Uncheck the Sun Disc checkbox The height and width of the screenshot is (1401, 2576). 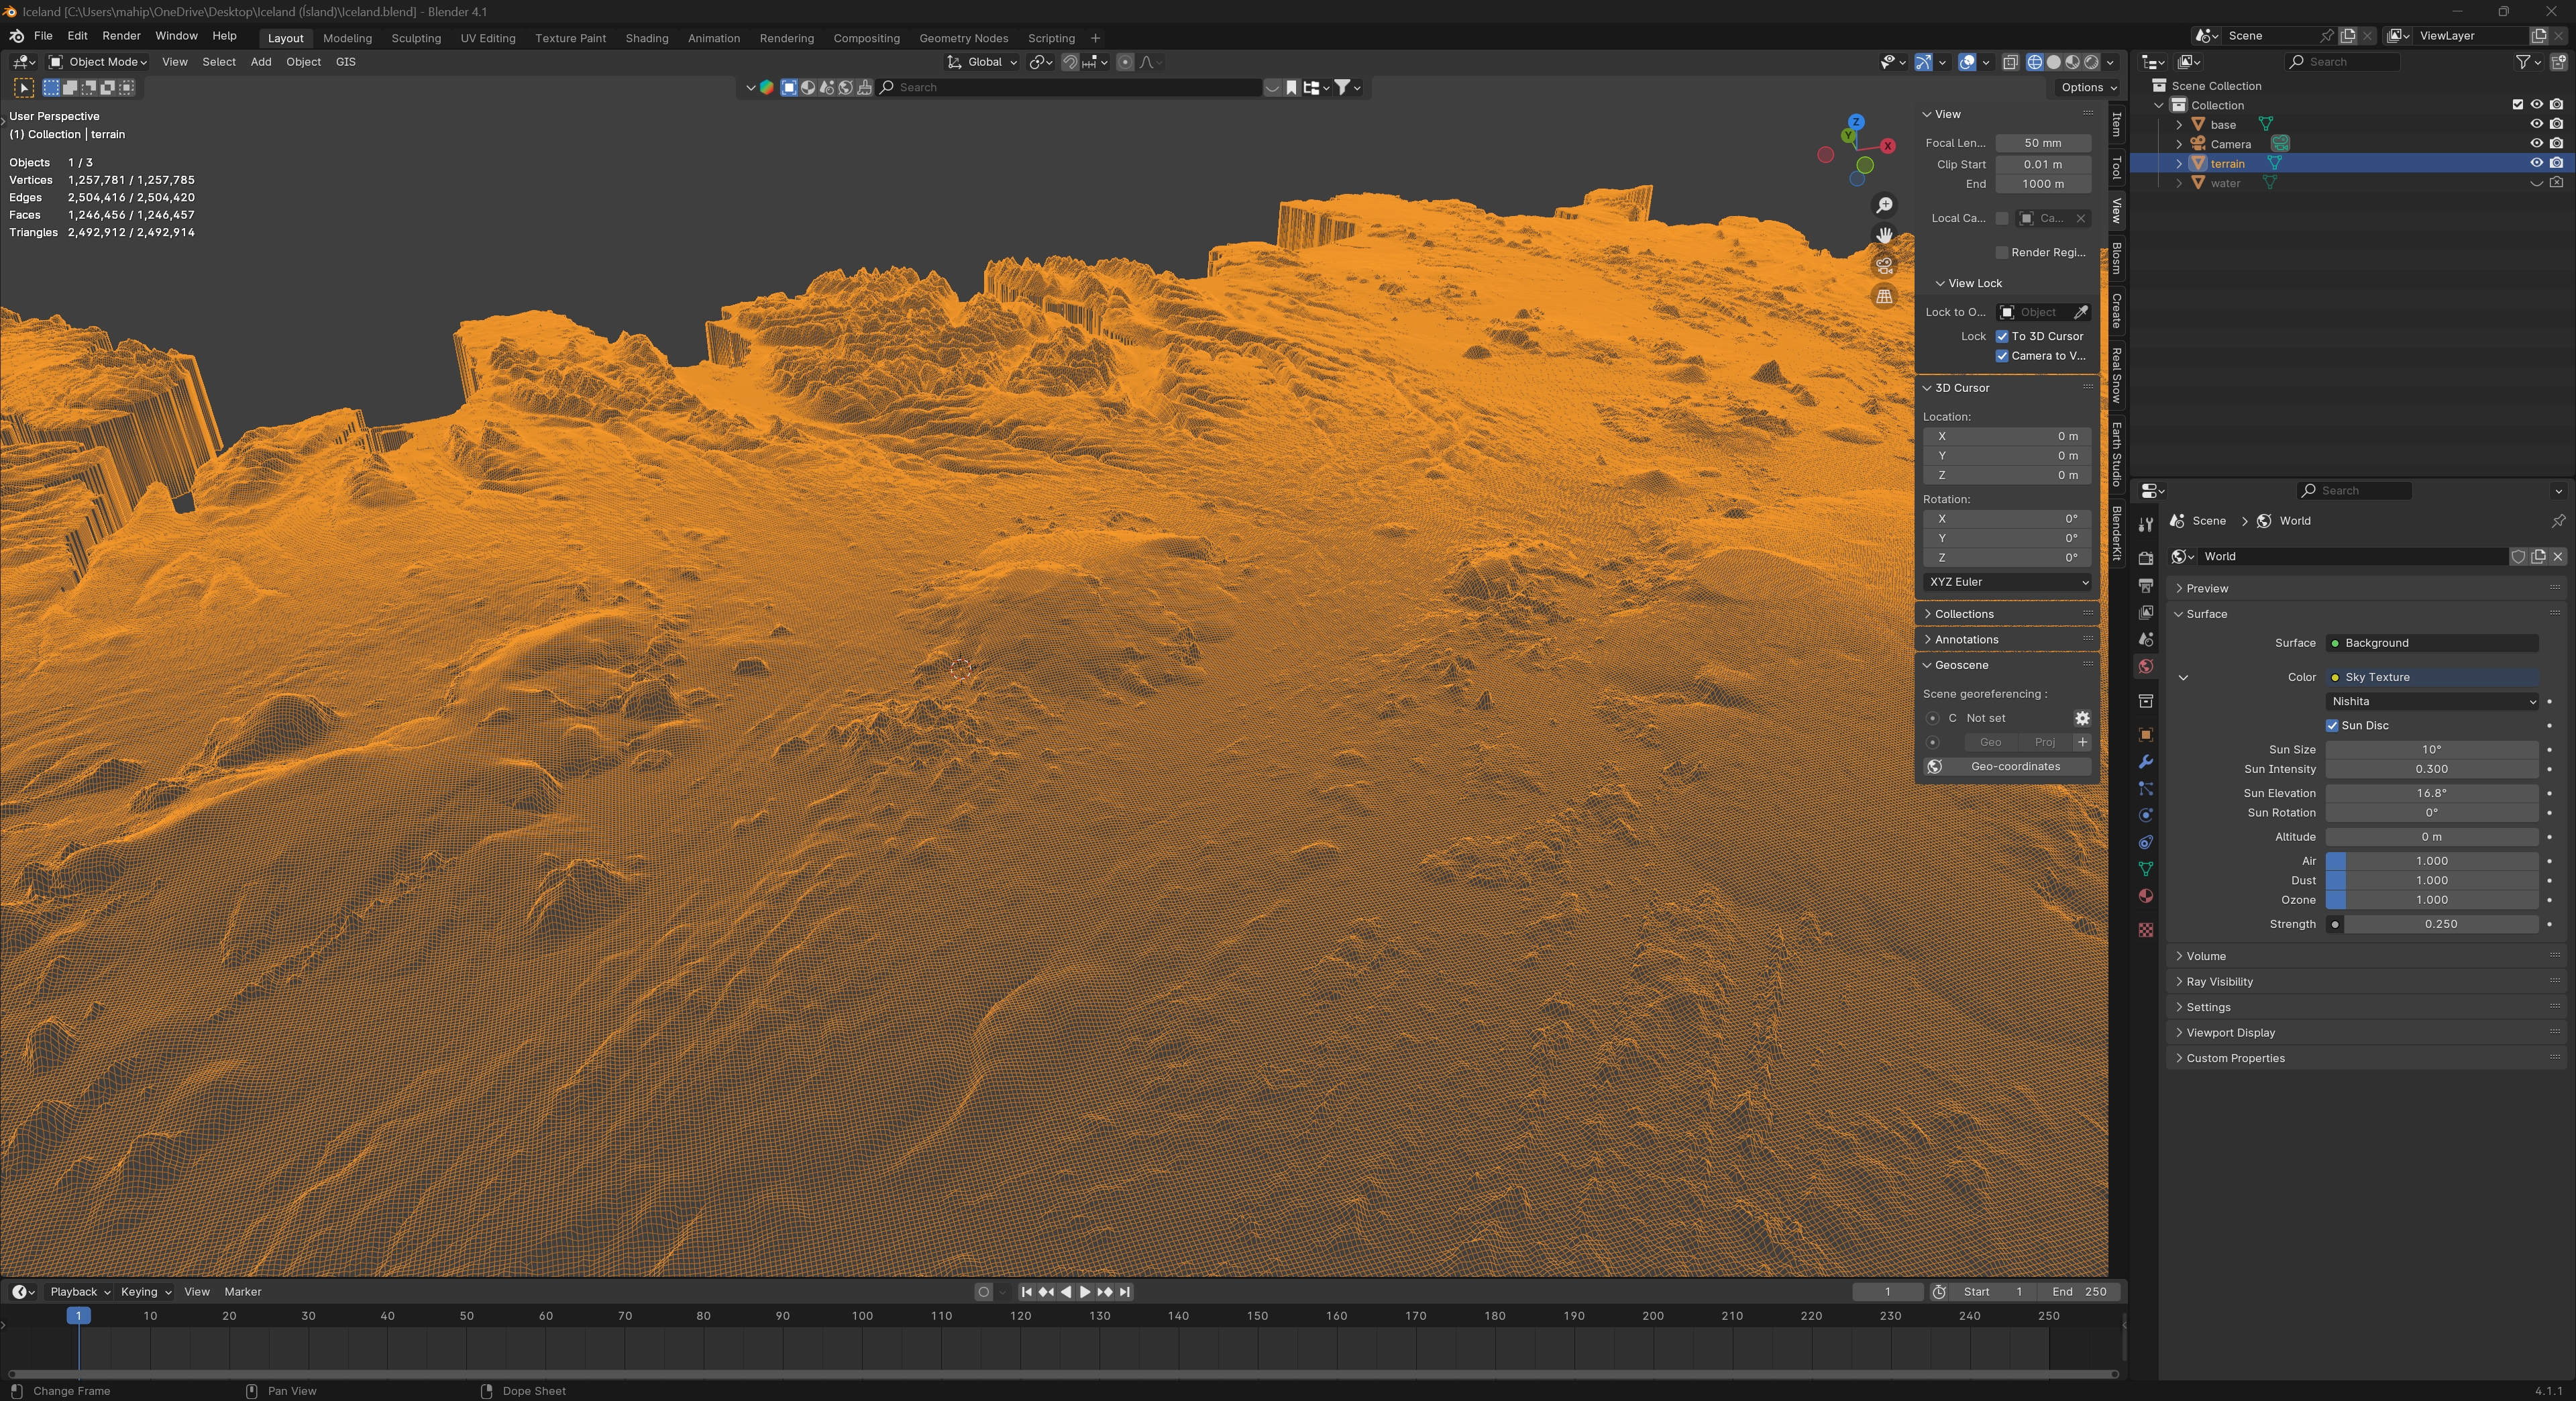[x=2332, y=726]
